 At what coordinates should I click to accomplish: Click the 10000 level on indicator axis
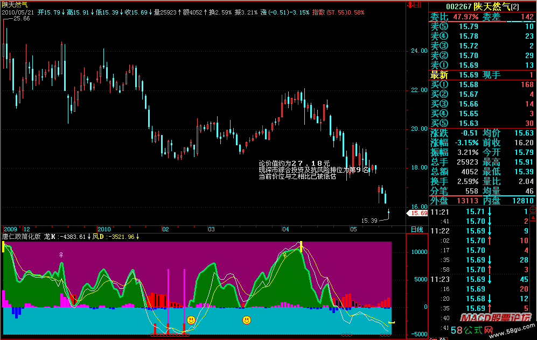419,252
